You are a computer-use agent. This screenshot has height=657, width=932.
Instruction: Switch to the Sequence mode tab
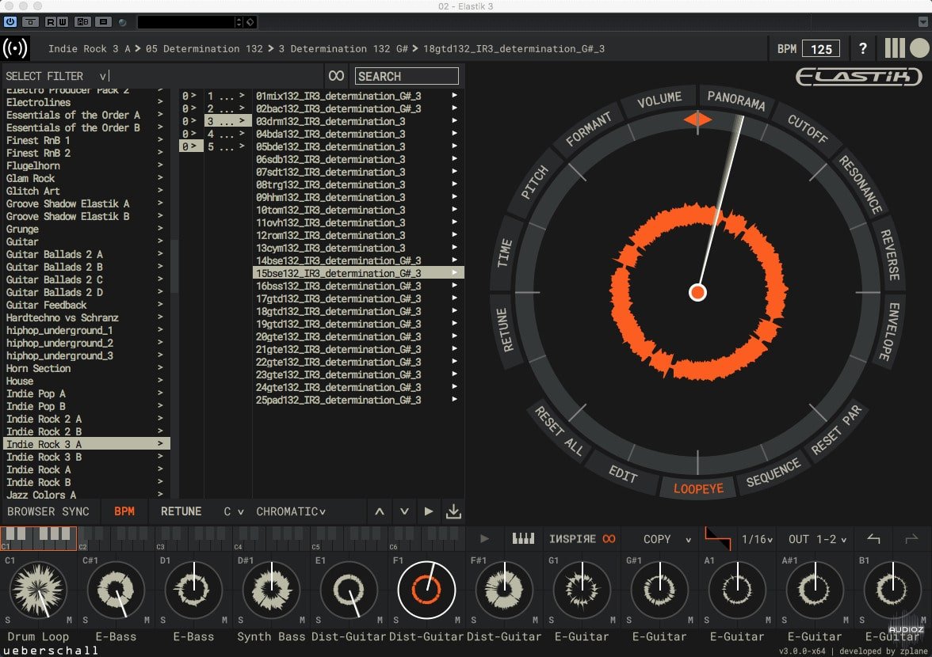(773, 474)
